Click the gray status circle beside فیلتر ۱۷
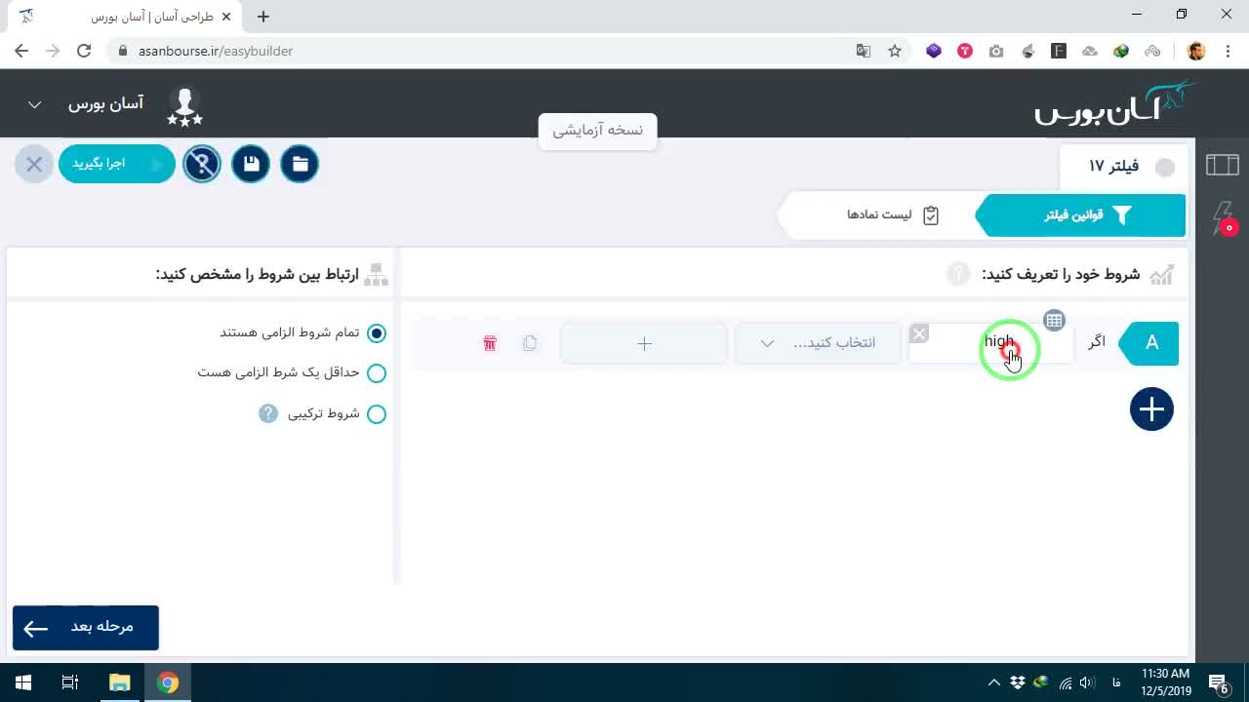 click(1165, 168)
